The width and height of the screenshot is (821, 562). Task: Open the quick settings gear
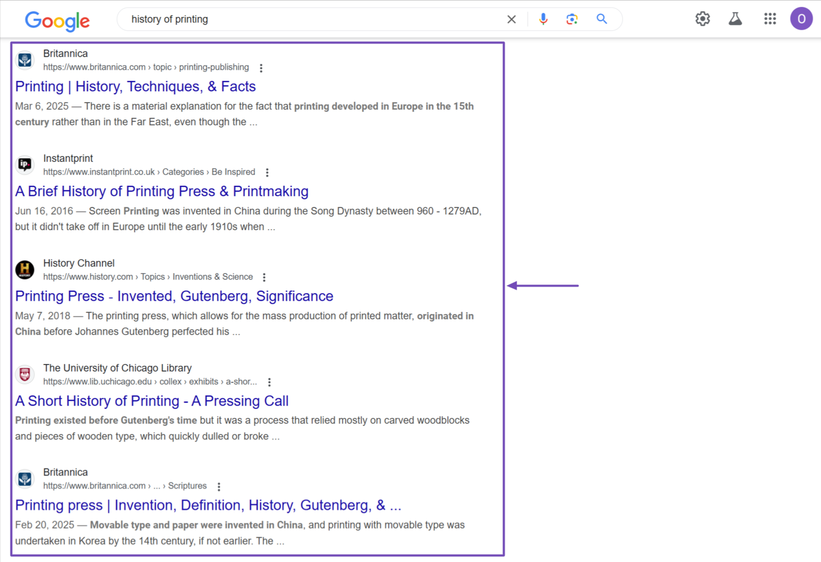(703, 19)
